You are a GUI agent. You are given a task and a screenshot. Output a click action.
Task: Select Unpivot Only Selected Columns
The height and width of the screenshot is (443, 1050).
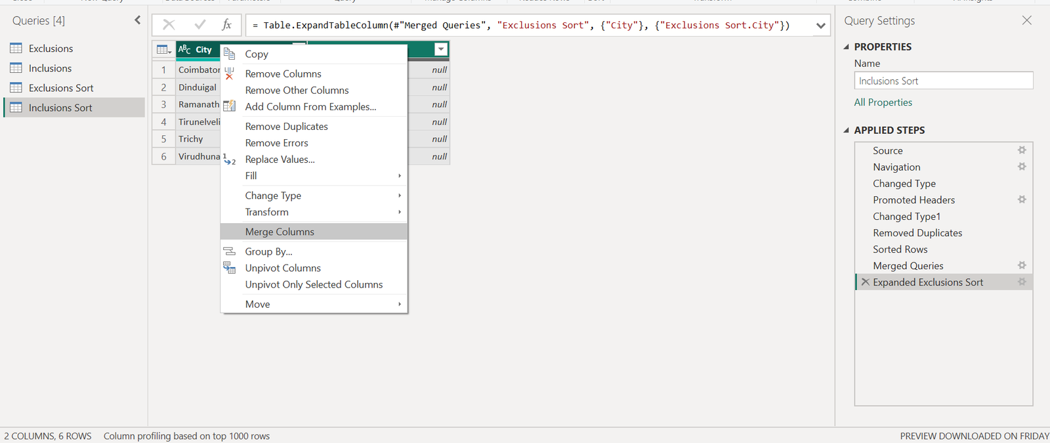(x=314, y=285)
